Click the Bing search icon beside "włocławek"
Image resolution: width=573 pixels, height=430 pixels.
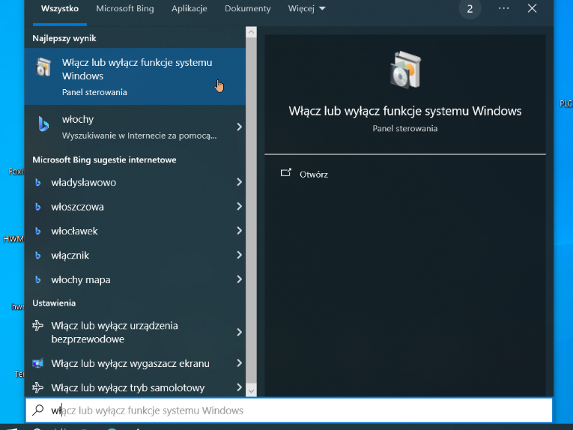(x=38, y=231)
